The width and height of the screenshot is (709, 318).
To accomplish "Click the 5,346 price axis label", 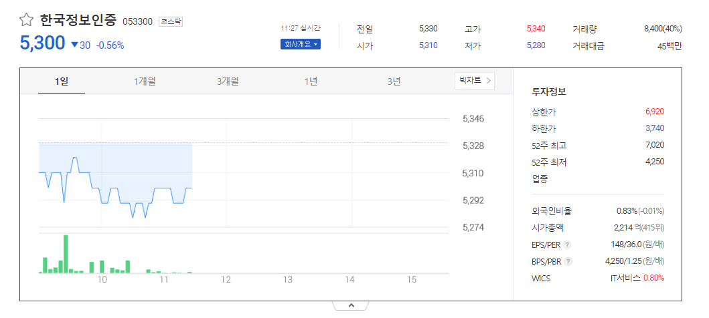I will point(473,119).
